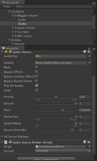Click the Script object picker circle

pyautogui.click(x=89, y=146)
